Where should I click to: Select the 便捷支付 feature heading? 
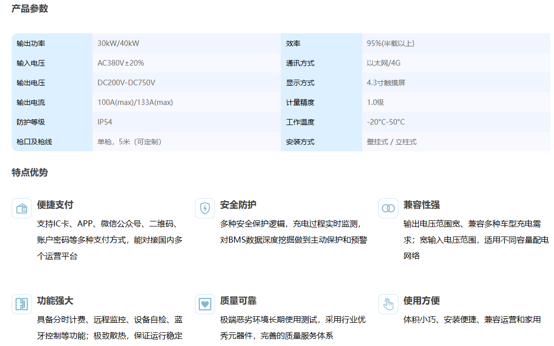click(55, 205)
